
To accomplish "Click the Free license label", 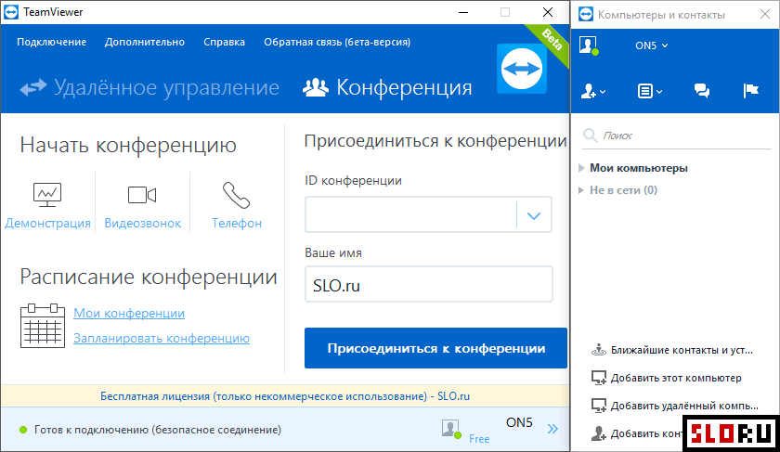I will [x=479, y=439].
